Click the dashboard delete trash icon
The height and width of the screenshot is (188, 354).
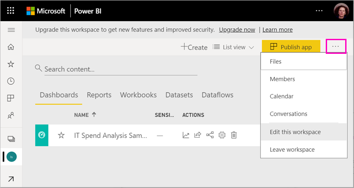pos(234,135)
